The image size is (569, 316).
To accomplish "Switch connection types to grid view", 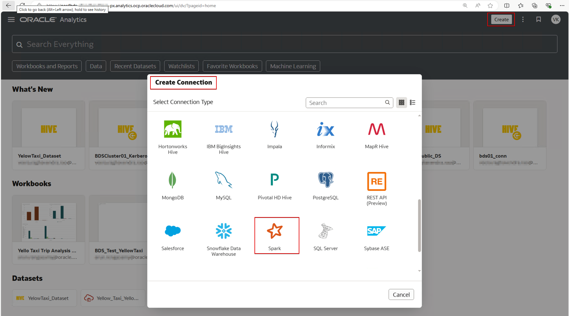I will [x=402, y=103].
